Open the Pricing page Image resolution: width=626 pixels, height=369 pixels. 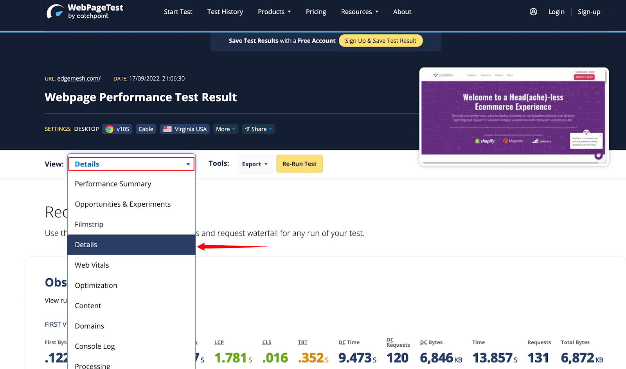tap(316, 12)
